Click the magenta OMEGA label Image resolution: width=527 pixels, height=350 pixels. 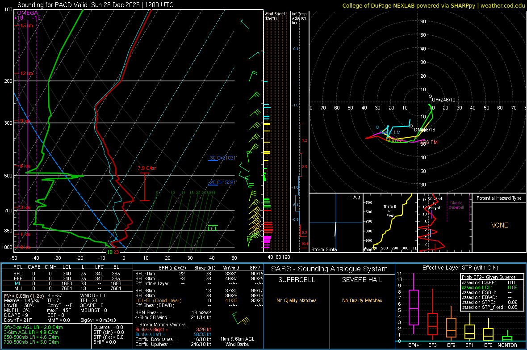click(x=27, y=13)
